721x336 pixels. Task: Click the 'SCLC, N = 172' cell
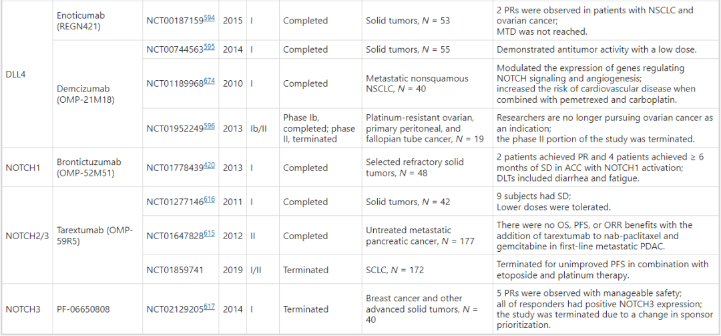tap(395, 270)
